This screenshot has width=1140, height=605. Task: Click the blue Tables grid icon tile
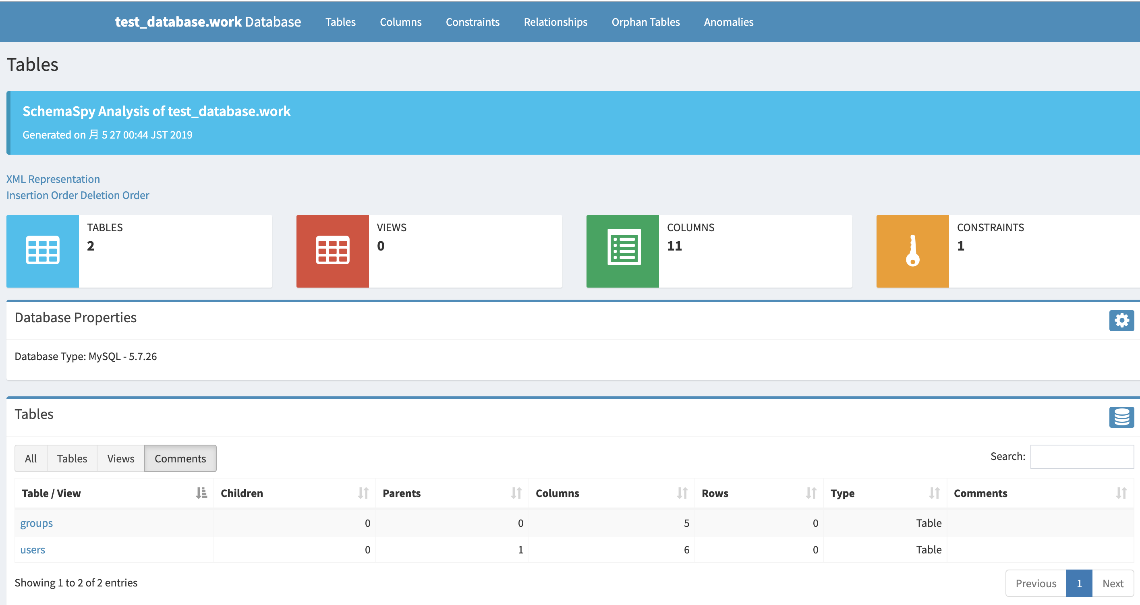[42, 251]
